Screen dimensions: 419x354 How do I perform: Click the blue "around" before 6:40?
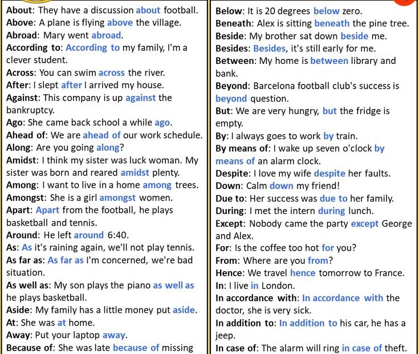88,235
